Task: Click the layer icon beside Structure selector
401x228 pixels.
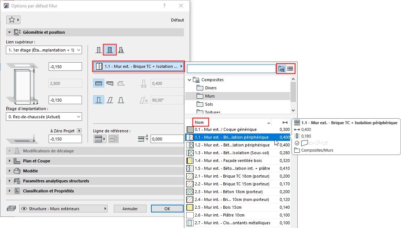Action: point(11,209)
